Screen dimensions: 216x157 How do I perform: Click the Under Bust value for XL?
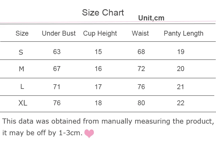[x=57, y=103]
